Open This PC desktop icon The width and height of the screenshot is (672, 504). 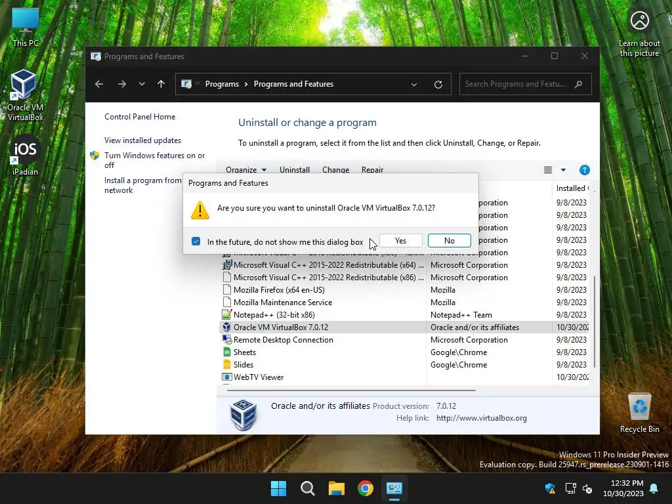tap(26, 27)
